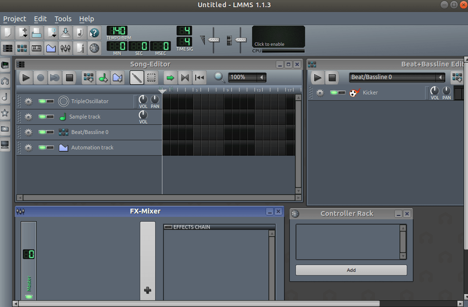
Task: Add sample track in Song-Editor
Action: (x=103, y=78)
